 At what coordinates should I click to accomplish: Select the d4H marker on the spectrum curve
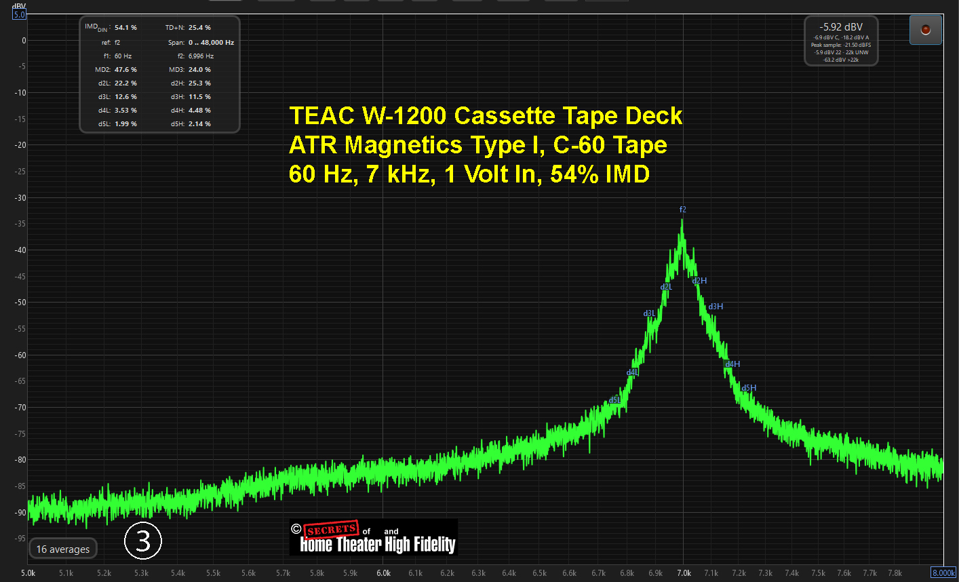click(x=732, y=364)
